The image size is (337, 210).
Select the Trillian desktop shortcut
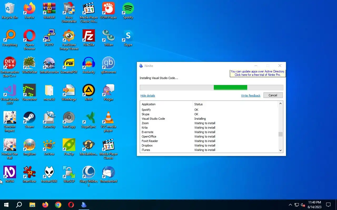tap(108, 38)
